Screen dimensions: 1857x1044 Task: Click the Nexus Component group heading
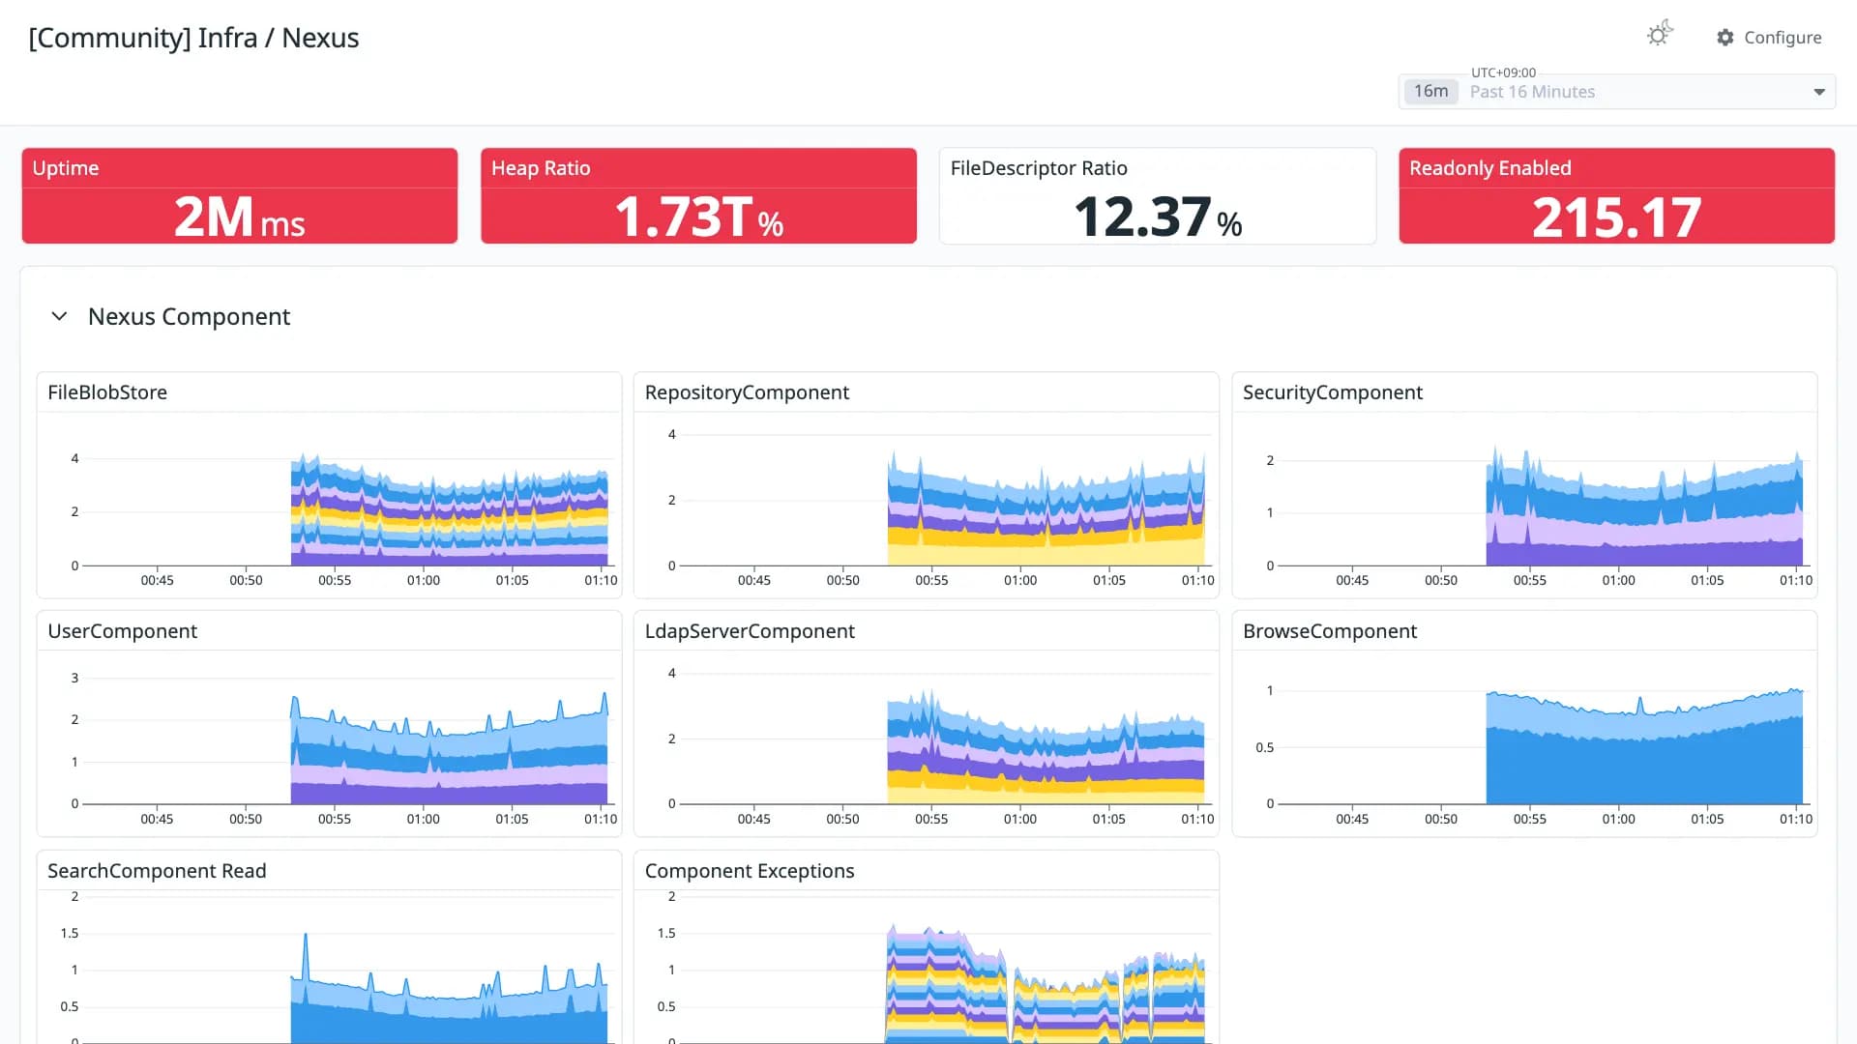189,317
